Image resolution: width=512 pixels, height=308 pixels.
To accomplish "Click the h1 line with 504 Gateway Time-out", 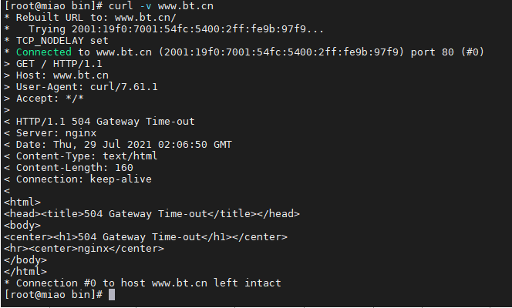I will [146, 237].
